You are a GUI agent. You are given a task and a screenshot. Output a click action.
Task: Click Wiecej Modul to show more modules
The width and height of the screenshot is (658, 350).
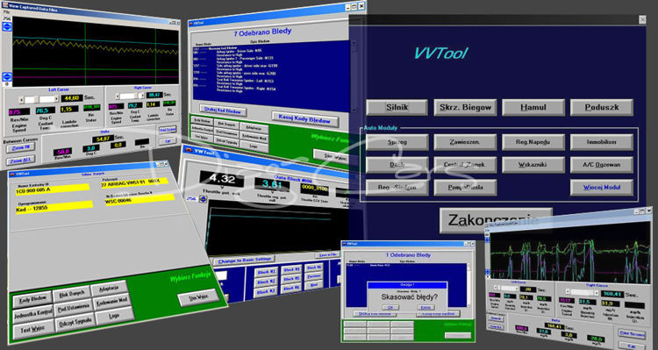click(x=601, y=188)
